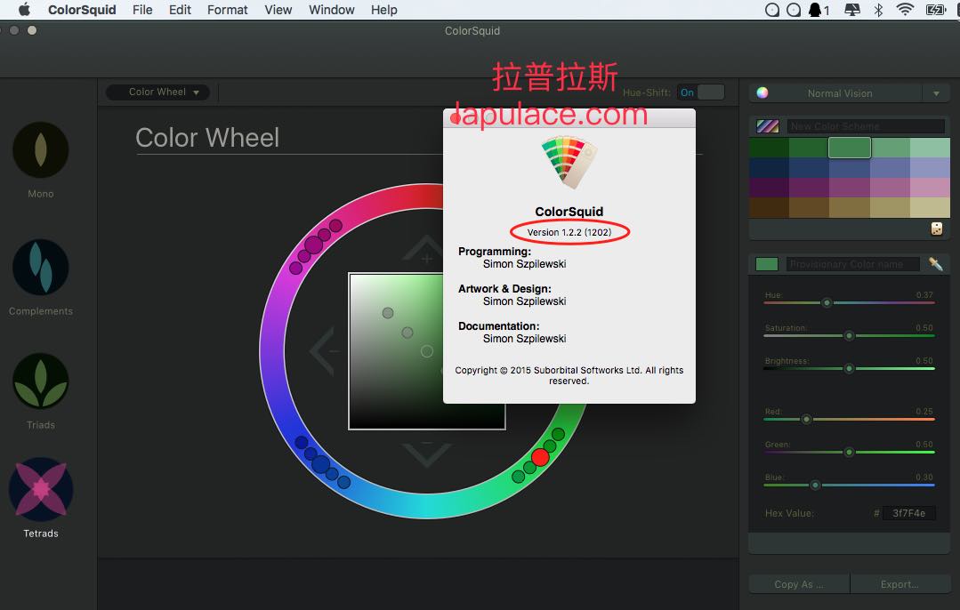Image resolution: width=960 pixels, height=610 pixels.
Task: Click the Copy As ... button
Action: pos(799,584)
